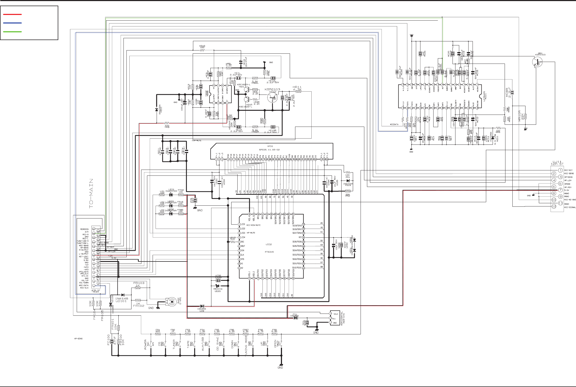Image resolution: width=576 pixels, height=387 pixels.
Task: Click the UP SW9 switch symbol
Action: pyautogui.click(x=267, y=343)
